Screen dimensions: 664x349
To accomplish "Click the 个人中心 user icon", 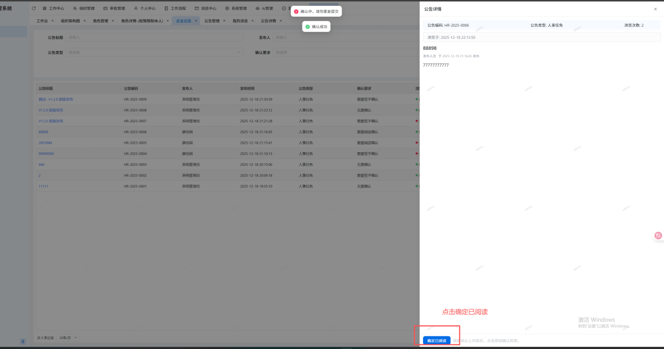I will (136, 8).
